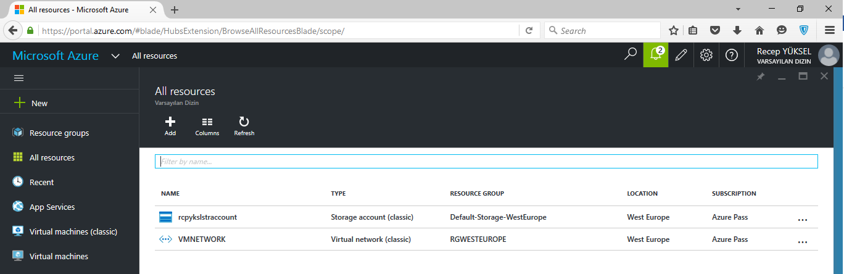Click the reader view clipboard icon
Screen dimensions: 844x274
click(x=693, y=30)
